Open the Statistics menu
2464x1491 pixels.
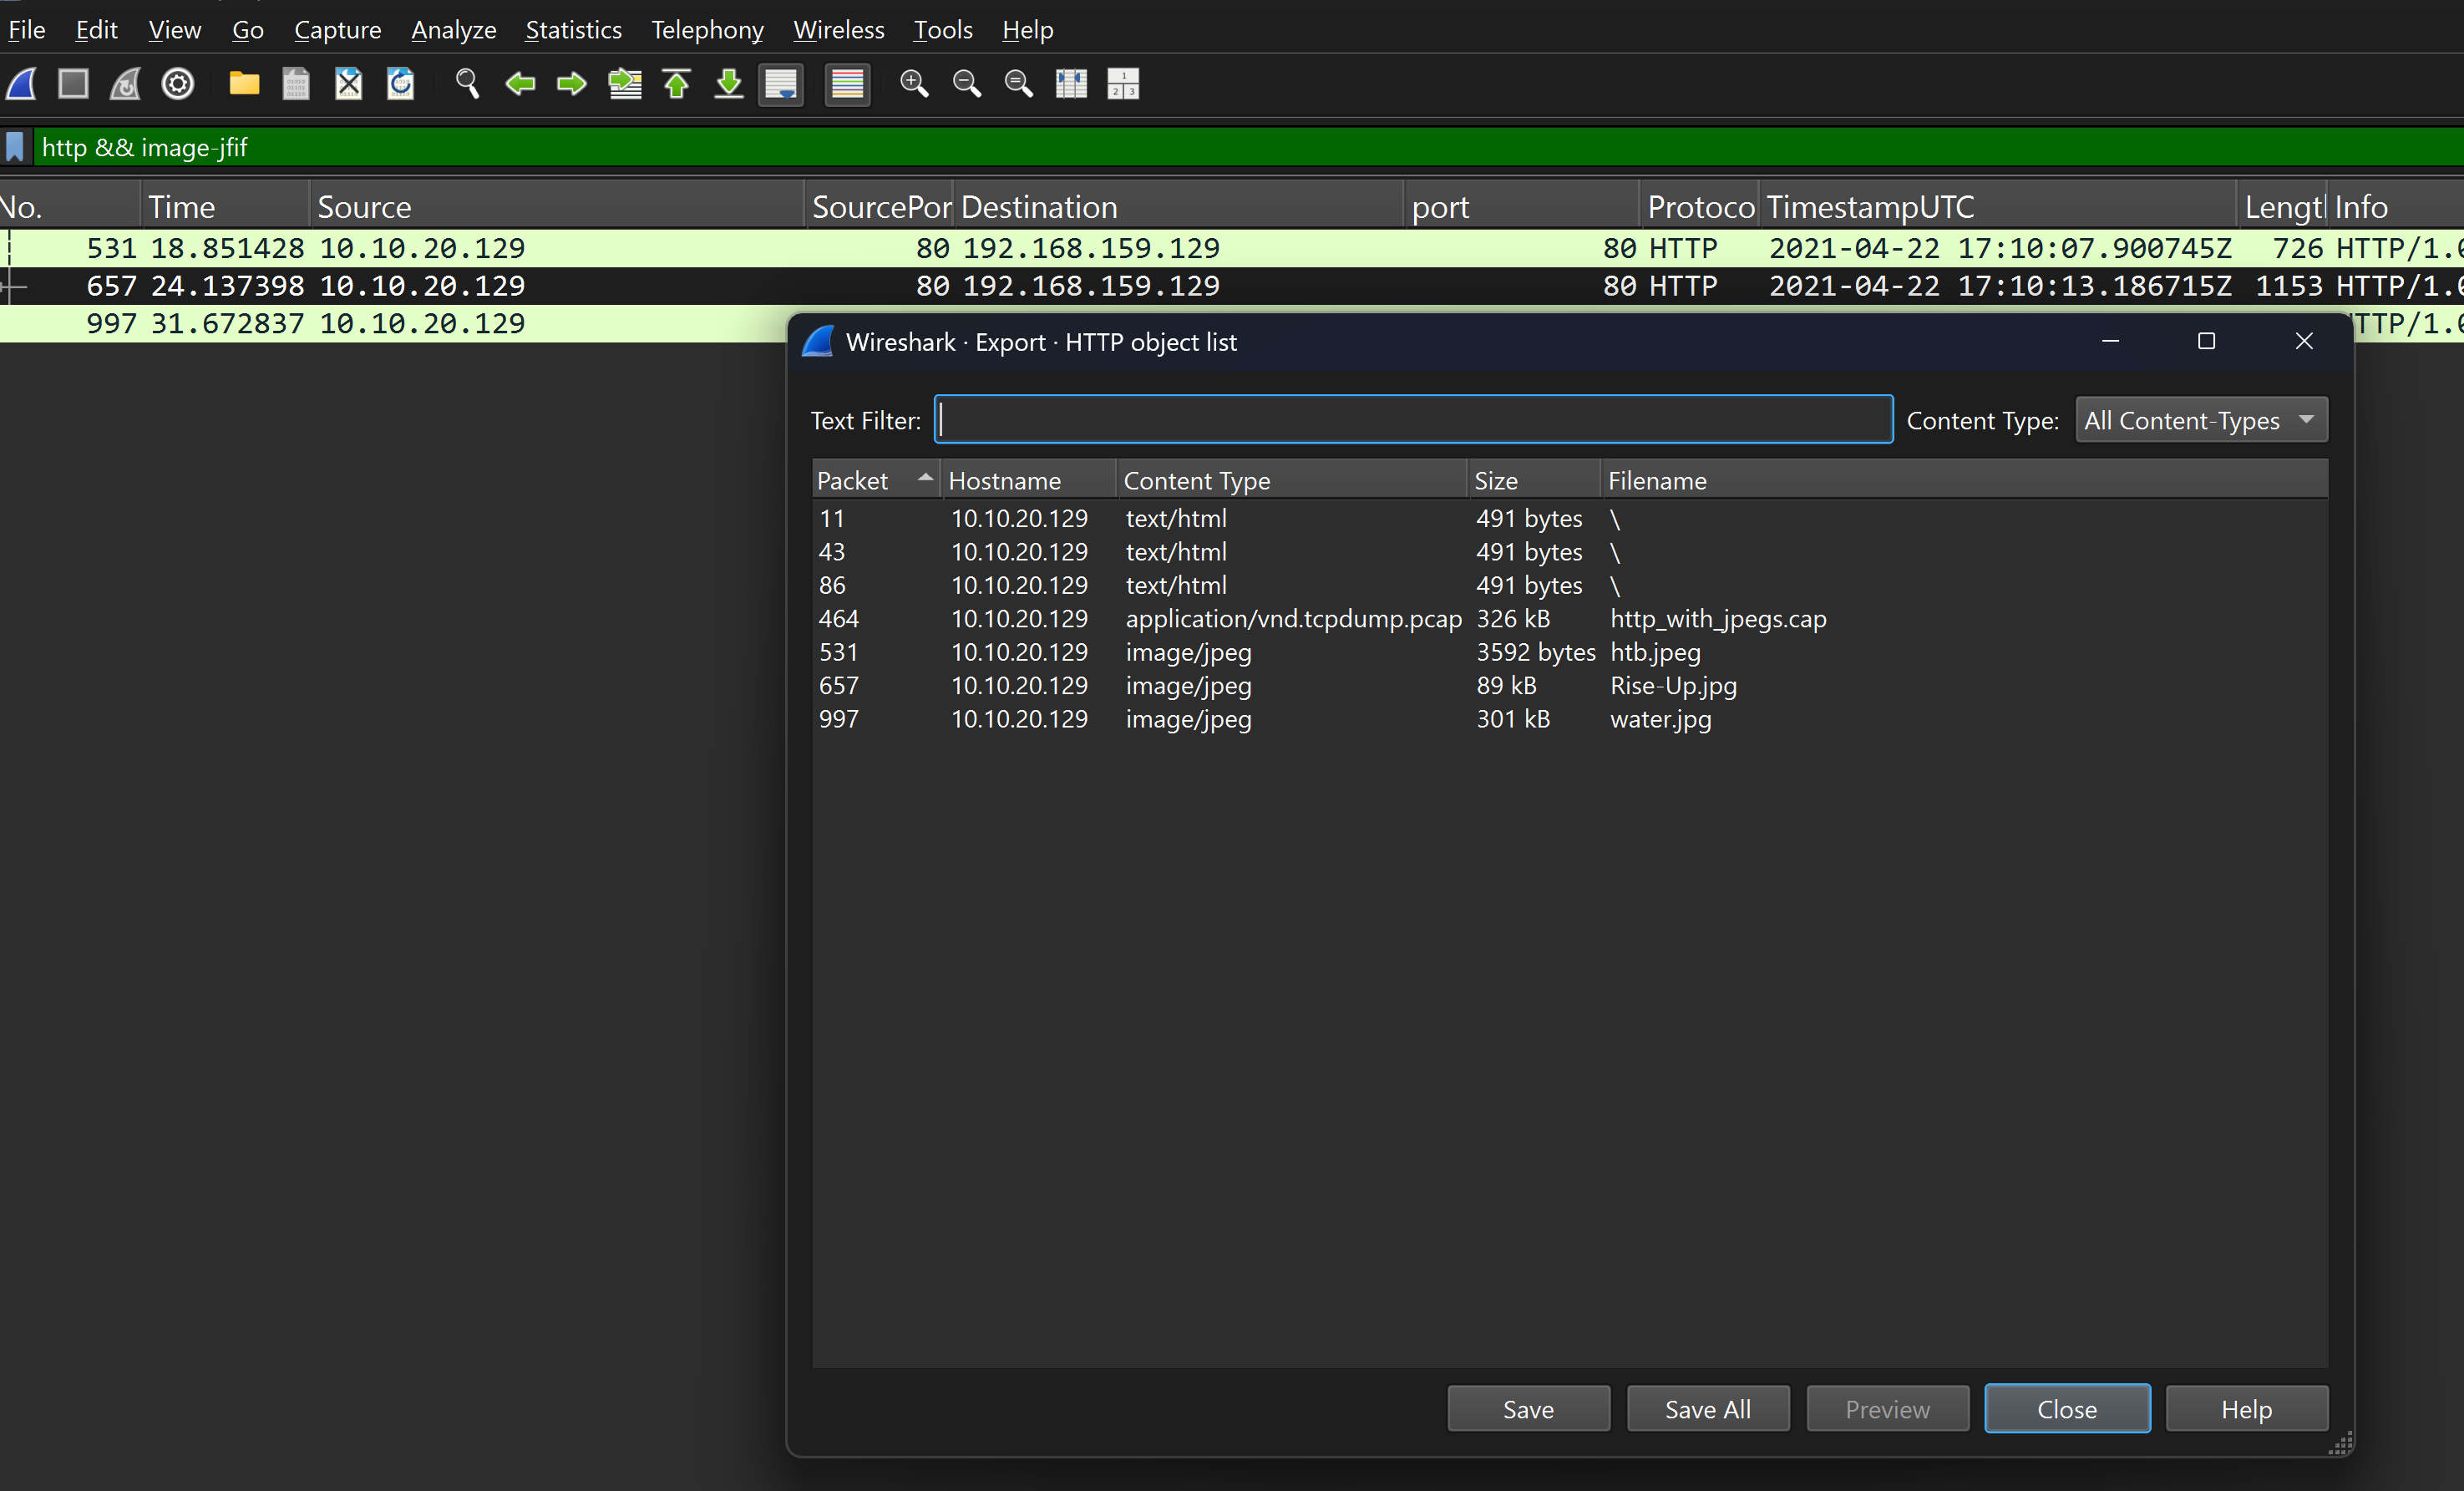(x=573, y=30)
